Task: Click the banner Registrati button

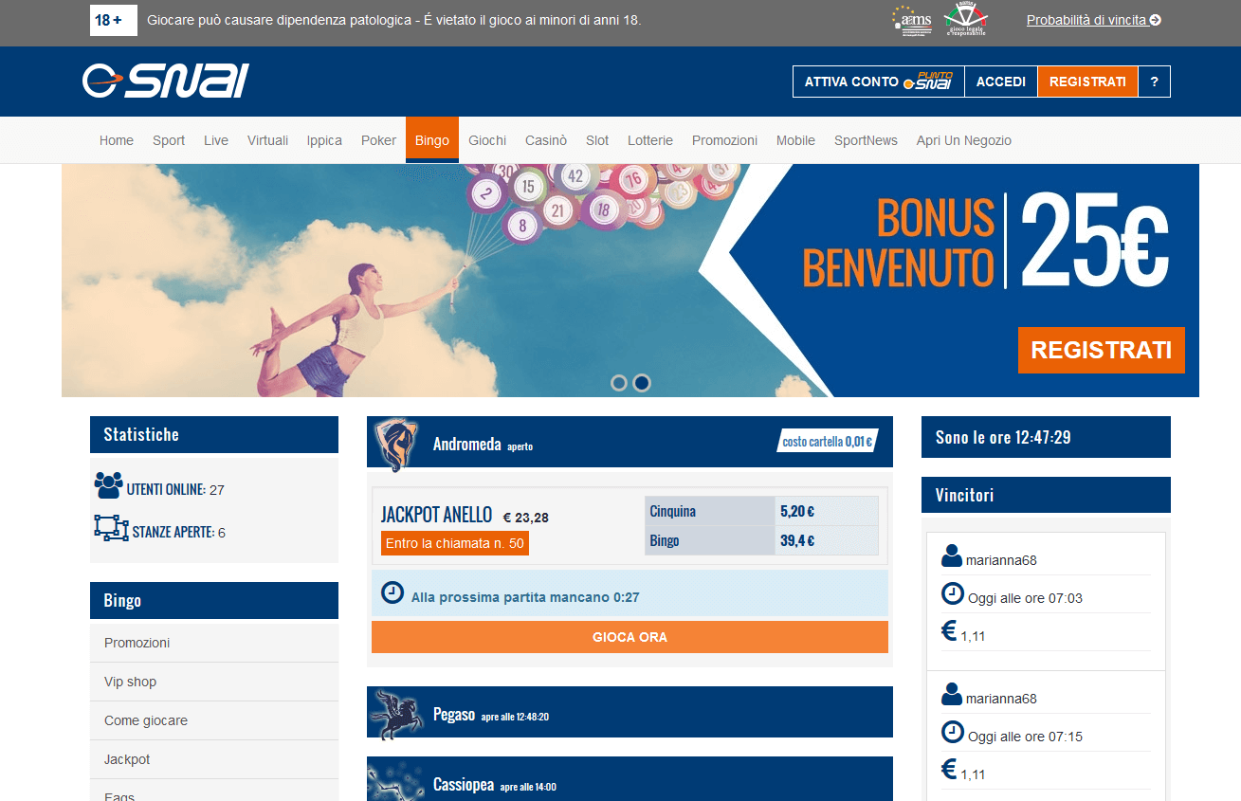Action: 1102,350
